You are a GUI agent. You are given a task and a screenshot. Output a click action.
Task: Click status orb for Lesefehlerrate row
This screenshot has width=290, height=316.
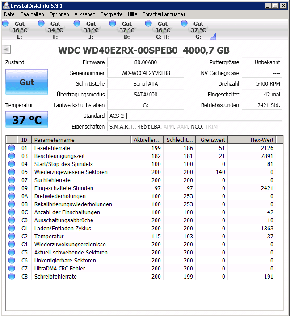tap(12, 148)
